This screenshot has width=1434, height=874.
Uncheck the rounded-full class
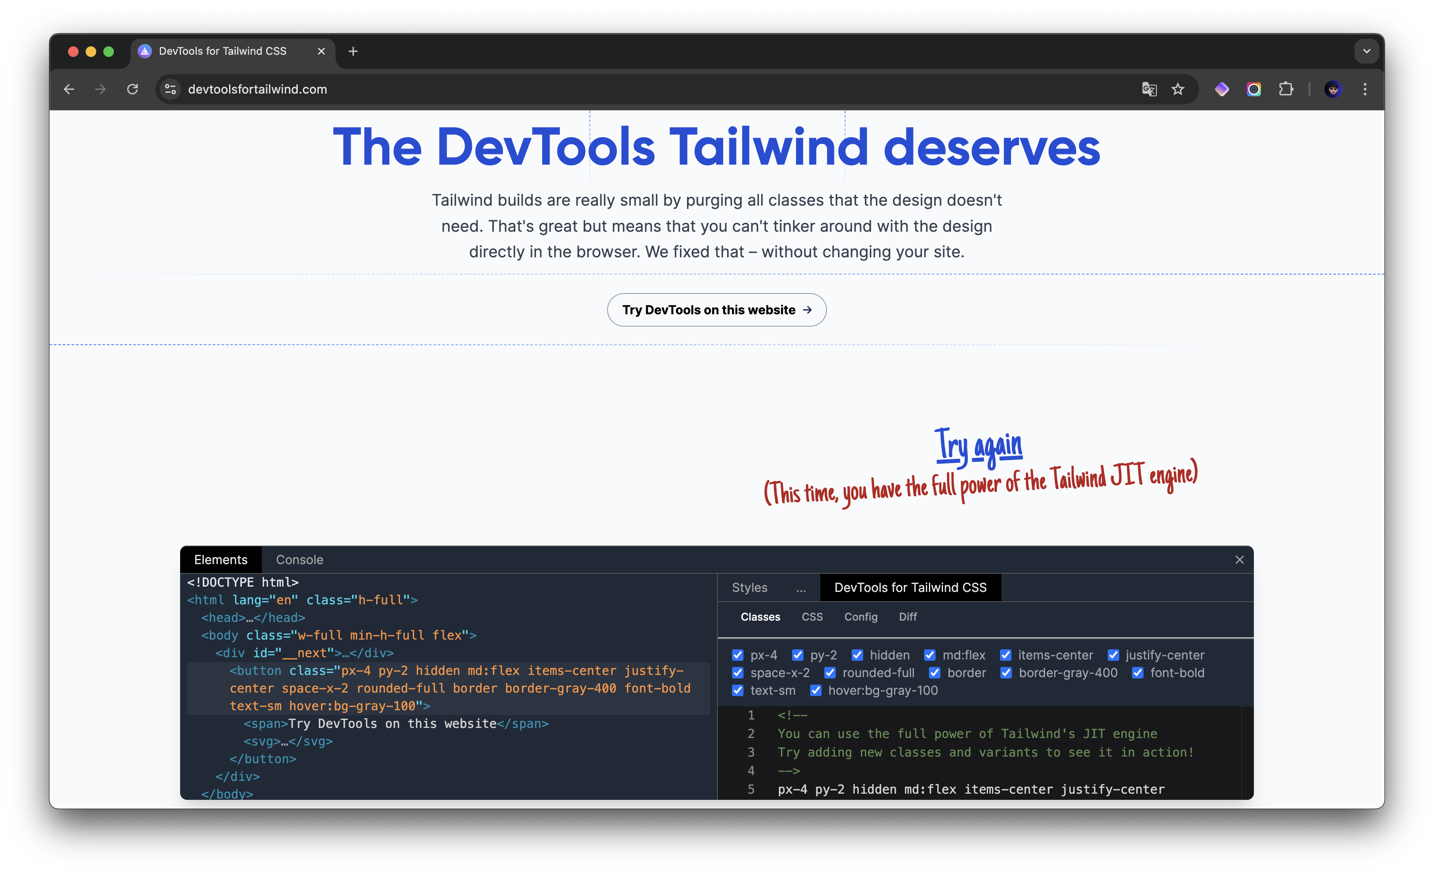coord(829,673)
